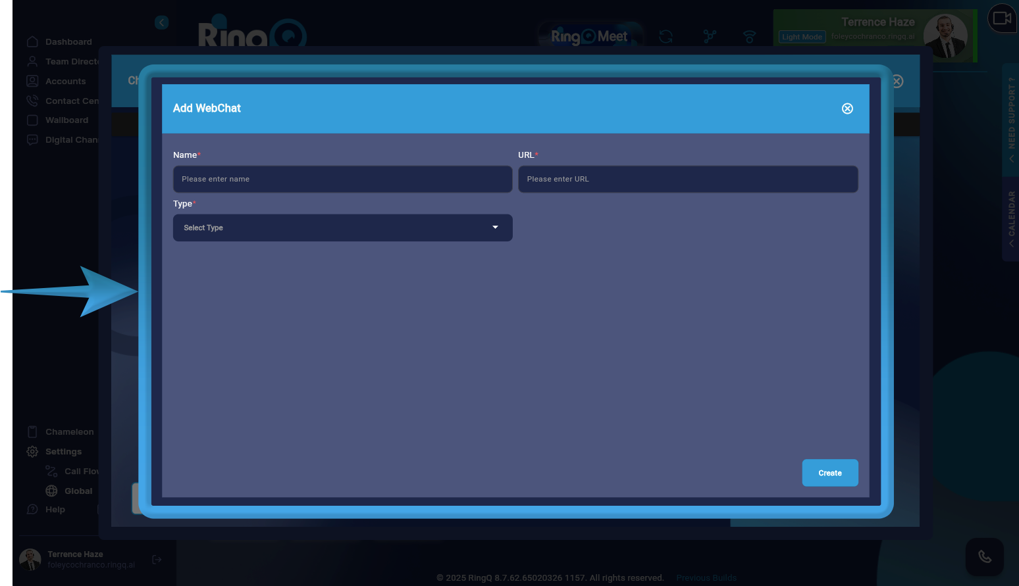Open the Previous Builds link
The image size is (1019, 586).
(706, 577)
